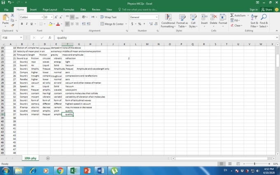Toggle Align Left for the cell
This screenshot has height=175, width=280.
(x=67, y=24)
